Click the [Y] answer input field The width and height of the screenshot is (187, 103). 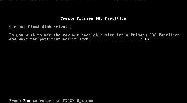(x=148, y=39)
